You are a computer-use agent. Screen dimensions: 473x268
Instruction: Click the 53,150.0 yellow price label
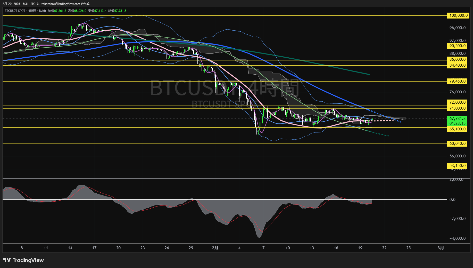click(457, 166)
